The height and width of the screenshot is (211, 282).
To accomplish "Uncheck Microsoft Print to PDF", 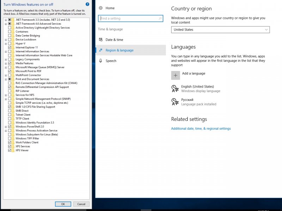I will coord(10,71).
